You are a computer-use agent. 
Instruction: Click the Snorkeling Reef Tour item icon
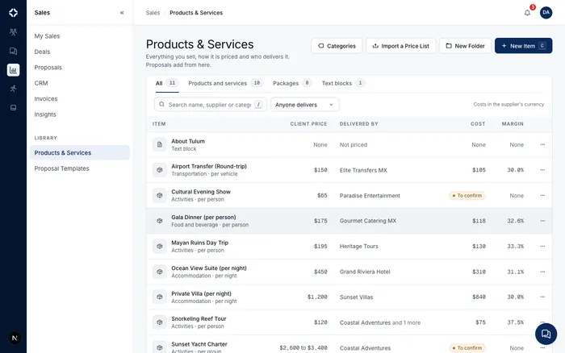(160, 322)
